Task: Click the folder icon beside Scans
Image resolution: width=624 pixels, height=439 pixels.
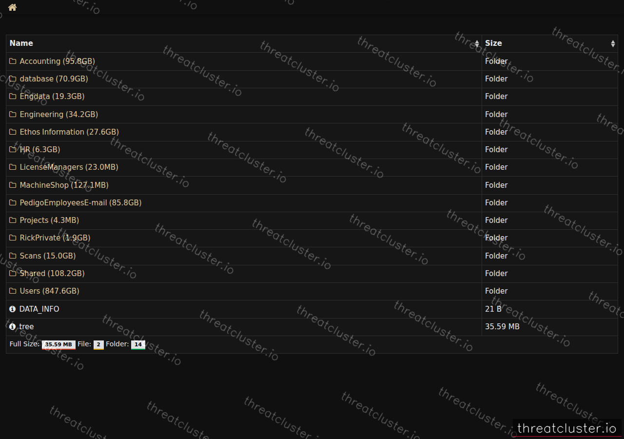Action: click(13, 256)
